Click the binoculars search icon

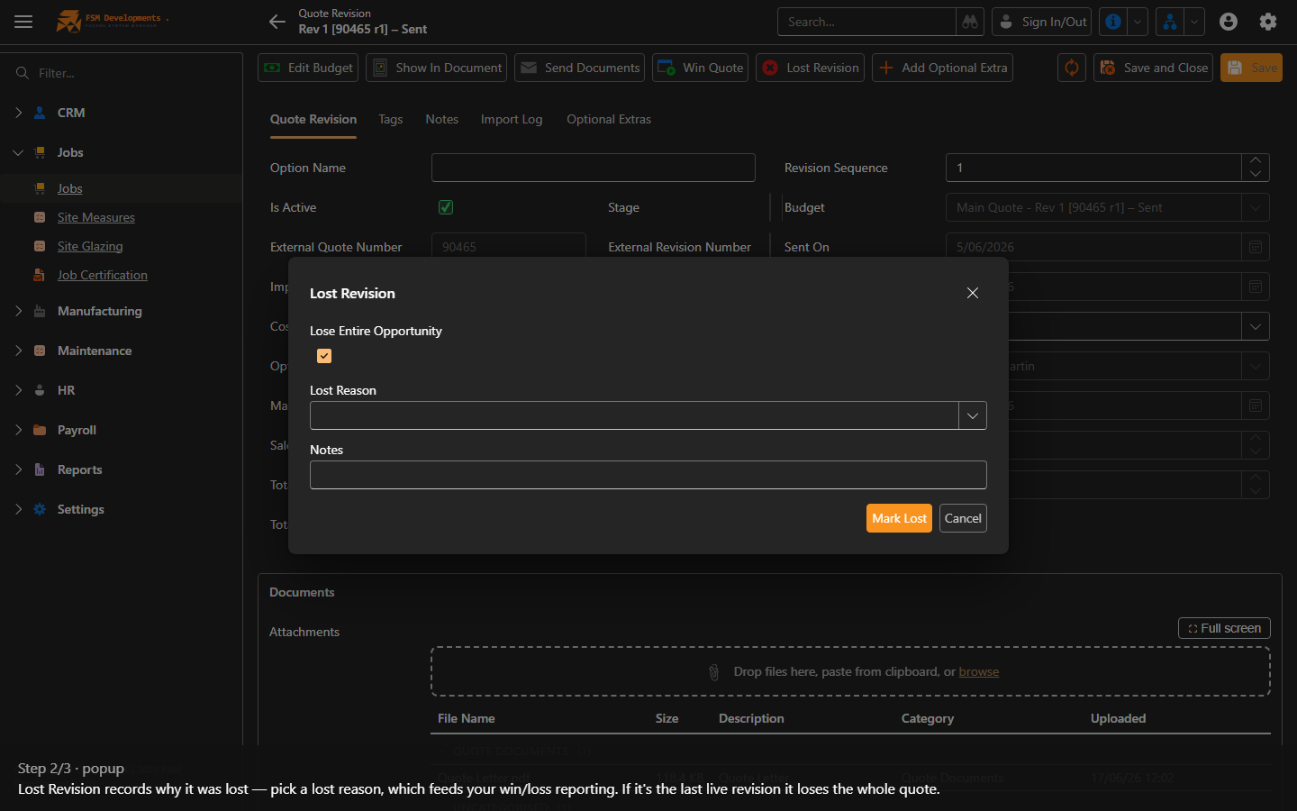[x=970, y=22]
